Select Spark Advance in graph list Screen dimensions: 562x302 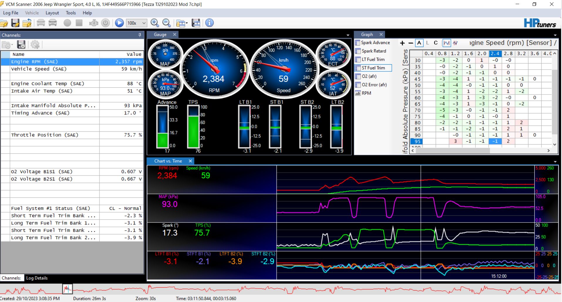375,43
